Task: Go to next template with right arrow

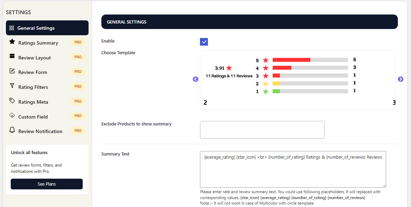Action: pos(401,79)
